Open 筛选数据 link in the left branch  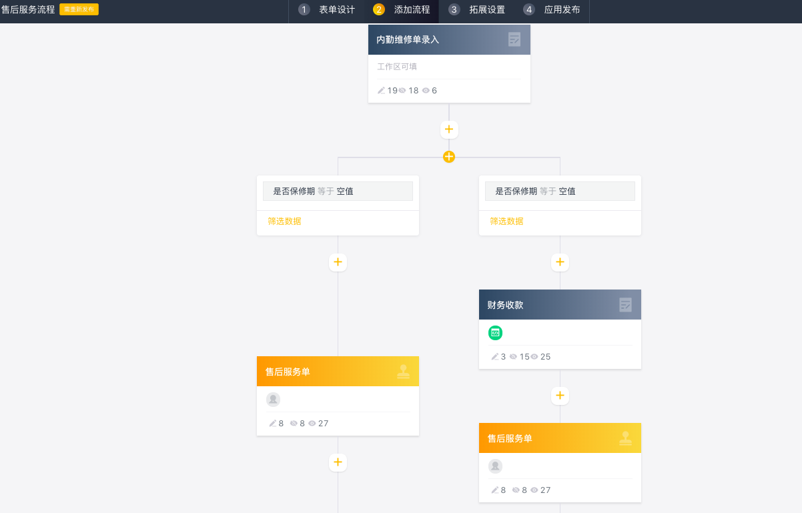click(x=284, y=221)
